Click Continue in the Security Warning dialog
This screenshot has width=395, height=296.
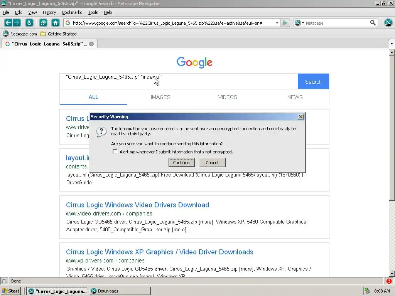[181, 163]
